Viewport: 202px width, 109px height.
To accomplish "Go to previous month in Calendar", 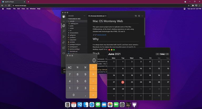I will (x=158, y=54).
